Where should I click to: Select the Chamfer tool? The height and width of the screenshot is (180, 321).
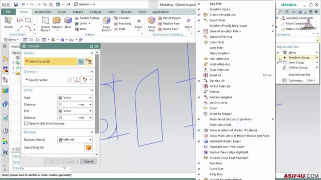(122, 18)
